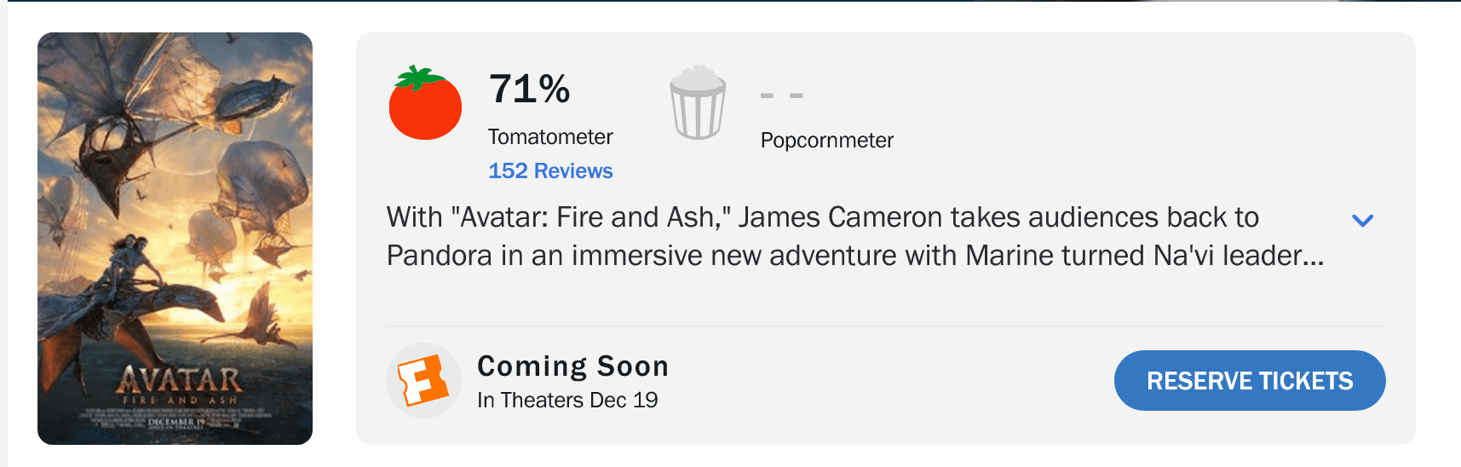The image size is (1461, 467).
Task: Click the popcorn bucket Popcornmeter icon
Action: click(698, 104)
